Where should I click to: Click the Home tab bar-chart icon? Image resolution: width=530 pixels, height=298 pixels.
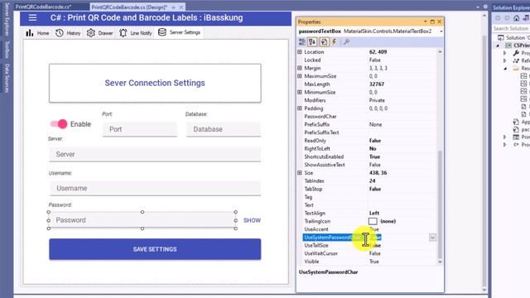tap(30, 33)
